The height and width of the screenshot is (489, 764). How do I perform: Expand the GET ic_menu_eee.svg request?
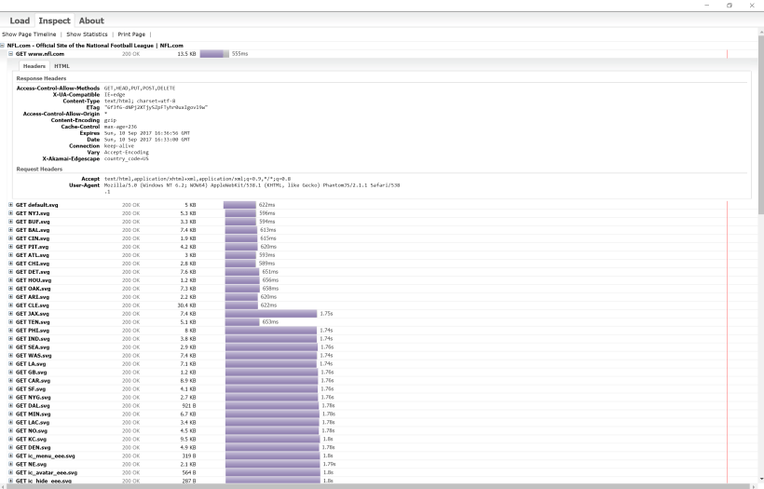pyautogui.click(x=11, y=455)
